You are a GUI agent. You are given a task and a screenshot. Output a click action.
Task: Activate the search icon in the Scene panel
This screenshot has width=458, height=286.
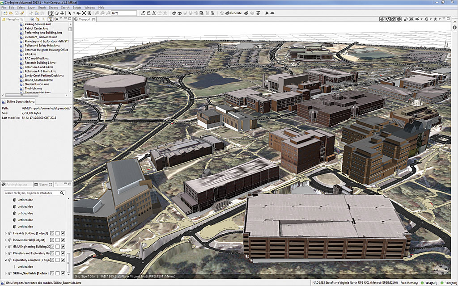point(63,193)
